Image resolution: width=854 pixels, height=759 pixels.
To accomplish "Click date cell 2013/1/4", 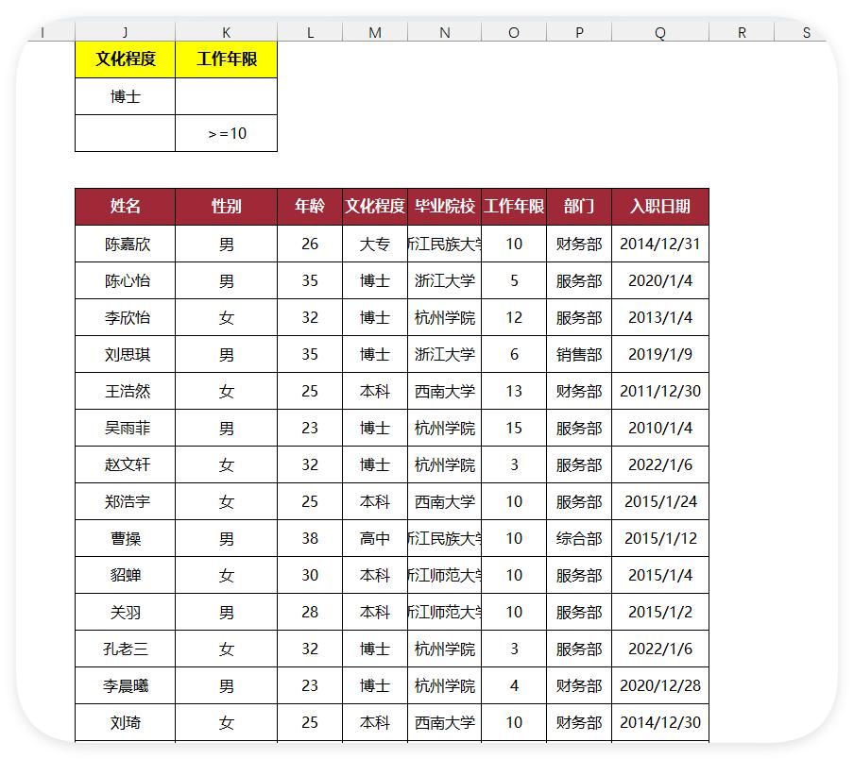I will (660, 318).
